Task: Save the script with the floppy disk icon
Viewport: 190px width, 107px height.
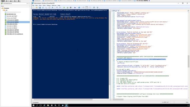Action: pos(40,7)
